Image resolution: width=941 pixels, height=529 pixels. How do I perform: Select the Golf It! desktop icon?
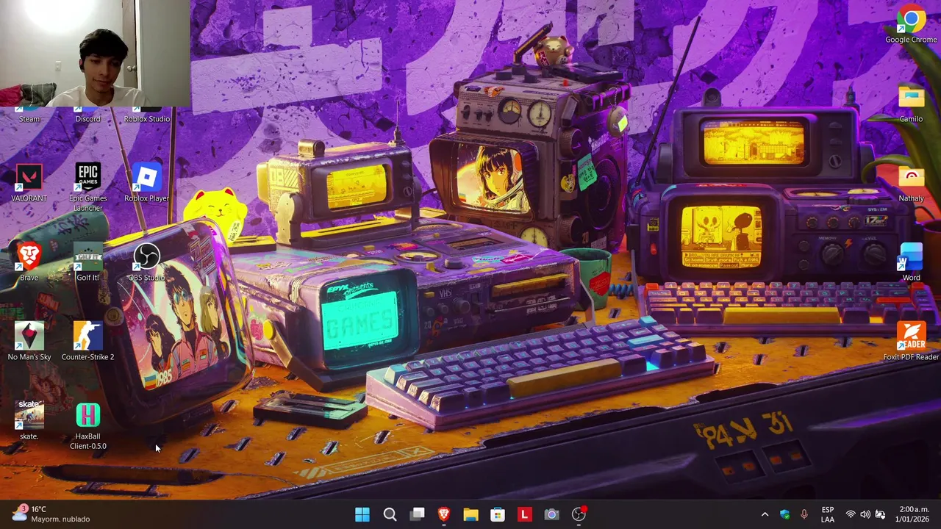point(87,262)
